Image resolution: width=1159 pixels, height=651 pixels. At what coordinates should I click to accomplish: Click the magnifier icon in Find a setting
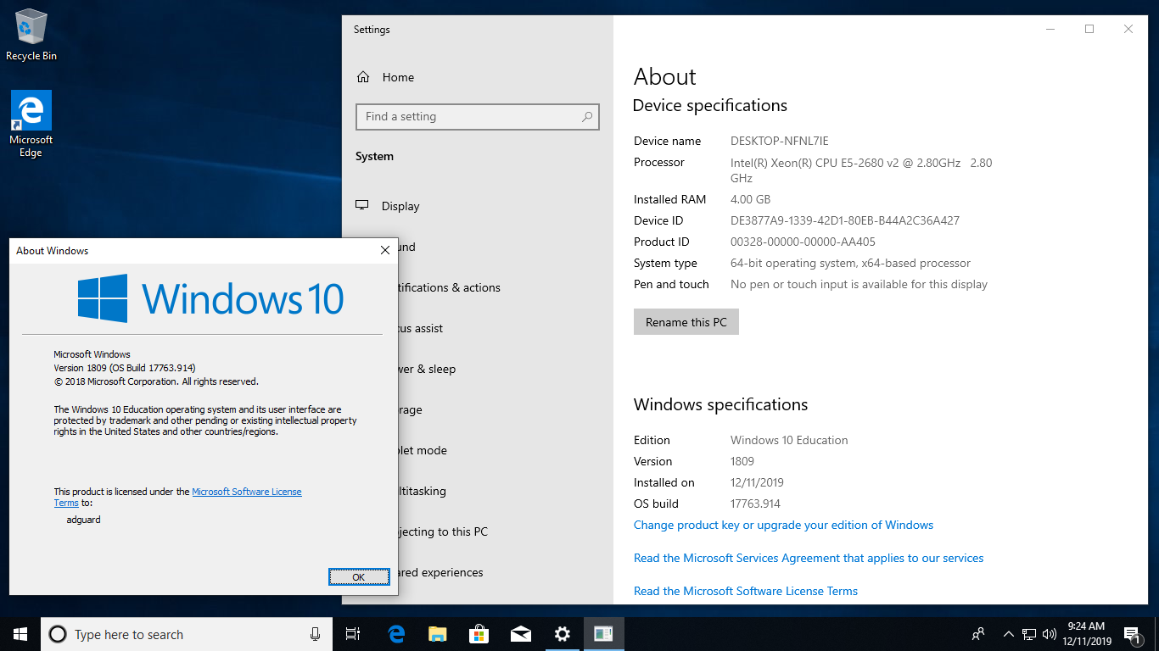coord(587,117)
